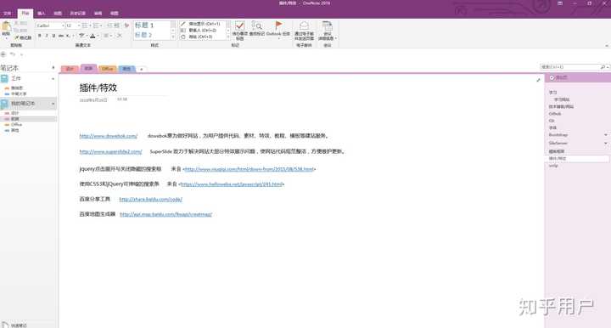Select the orange Office section tab

[107, 69]
